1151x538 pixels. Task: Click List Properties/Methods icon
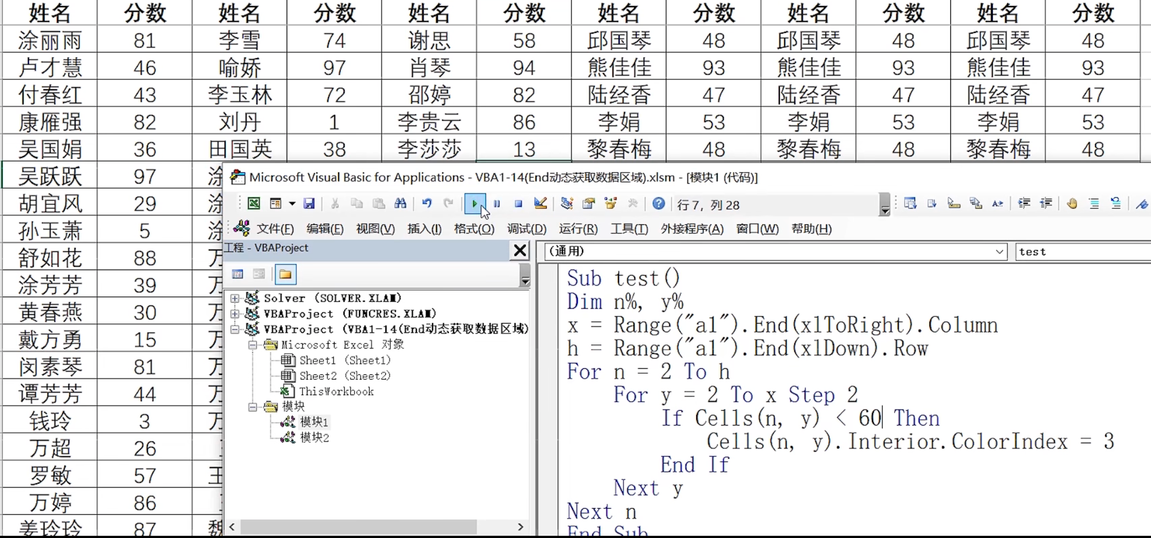point(910,203)
